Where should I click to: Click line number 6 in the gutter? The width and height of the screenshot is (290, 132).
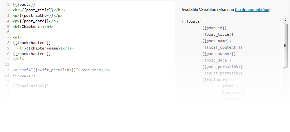pos(8,32)
